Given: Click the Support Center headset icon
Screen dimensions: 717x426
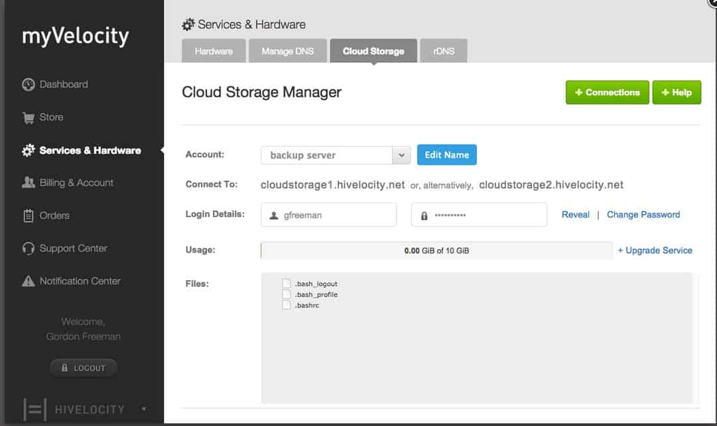Looking at the screenshot, I should click(29, 248).
